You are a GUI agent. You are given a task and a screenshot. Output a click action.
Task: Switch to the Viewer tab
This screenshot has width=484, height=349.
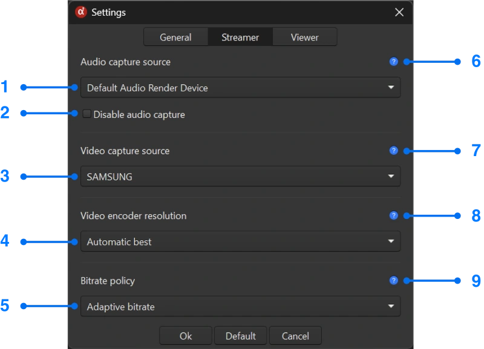304,37
